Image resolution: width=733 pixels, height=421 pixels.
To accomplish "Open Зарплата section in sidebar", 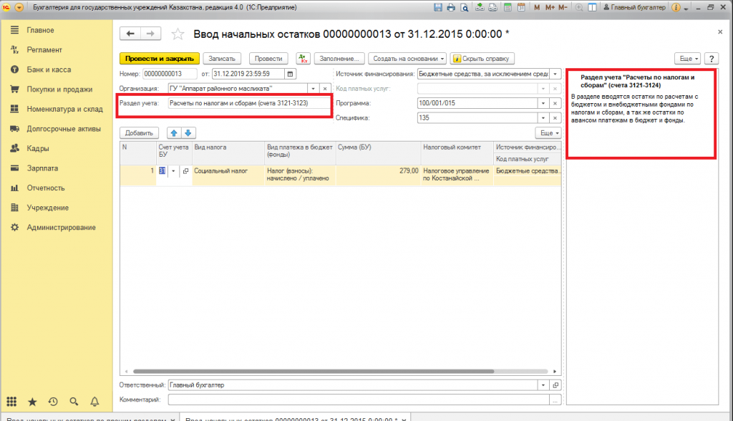I will pyautogui.click(x=42, y=168).
